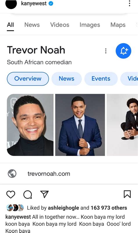Click the blue verified badge
The width and height of the screenshot is (138, 233).
[51, 3]
